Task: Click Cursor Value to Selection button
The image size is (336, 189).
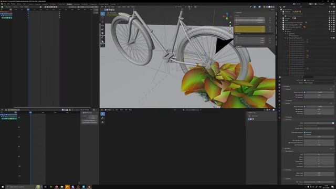Action: pyautogui.click(x=89, y=123)
